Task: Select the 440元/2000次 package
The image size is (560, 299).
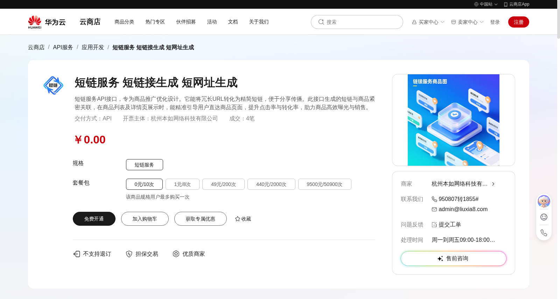Action: click(271, 184)
